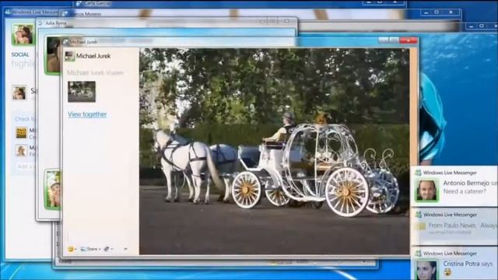This screenshot has height=280, width=498.
Task: Open the From Paulo Neves email notification
Action: pyautogui.click(x=454, y=226)
